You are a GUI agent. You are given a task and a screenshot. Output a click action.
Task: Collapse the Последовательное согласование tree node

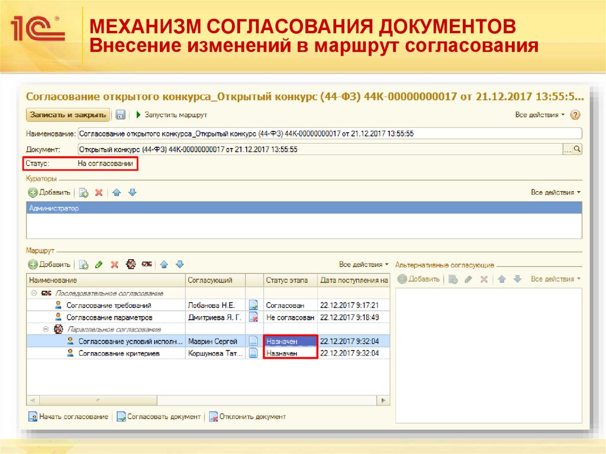(33, 293)
